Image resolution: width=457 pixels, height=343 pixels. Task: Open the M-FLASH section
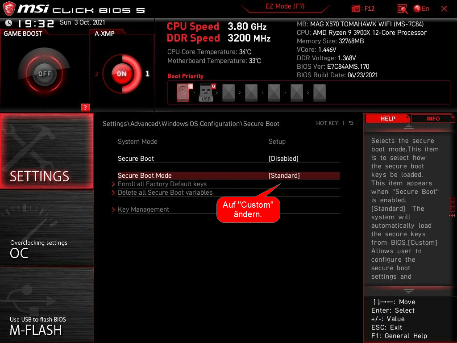click(46, 305)
